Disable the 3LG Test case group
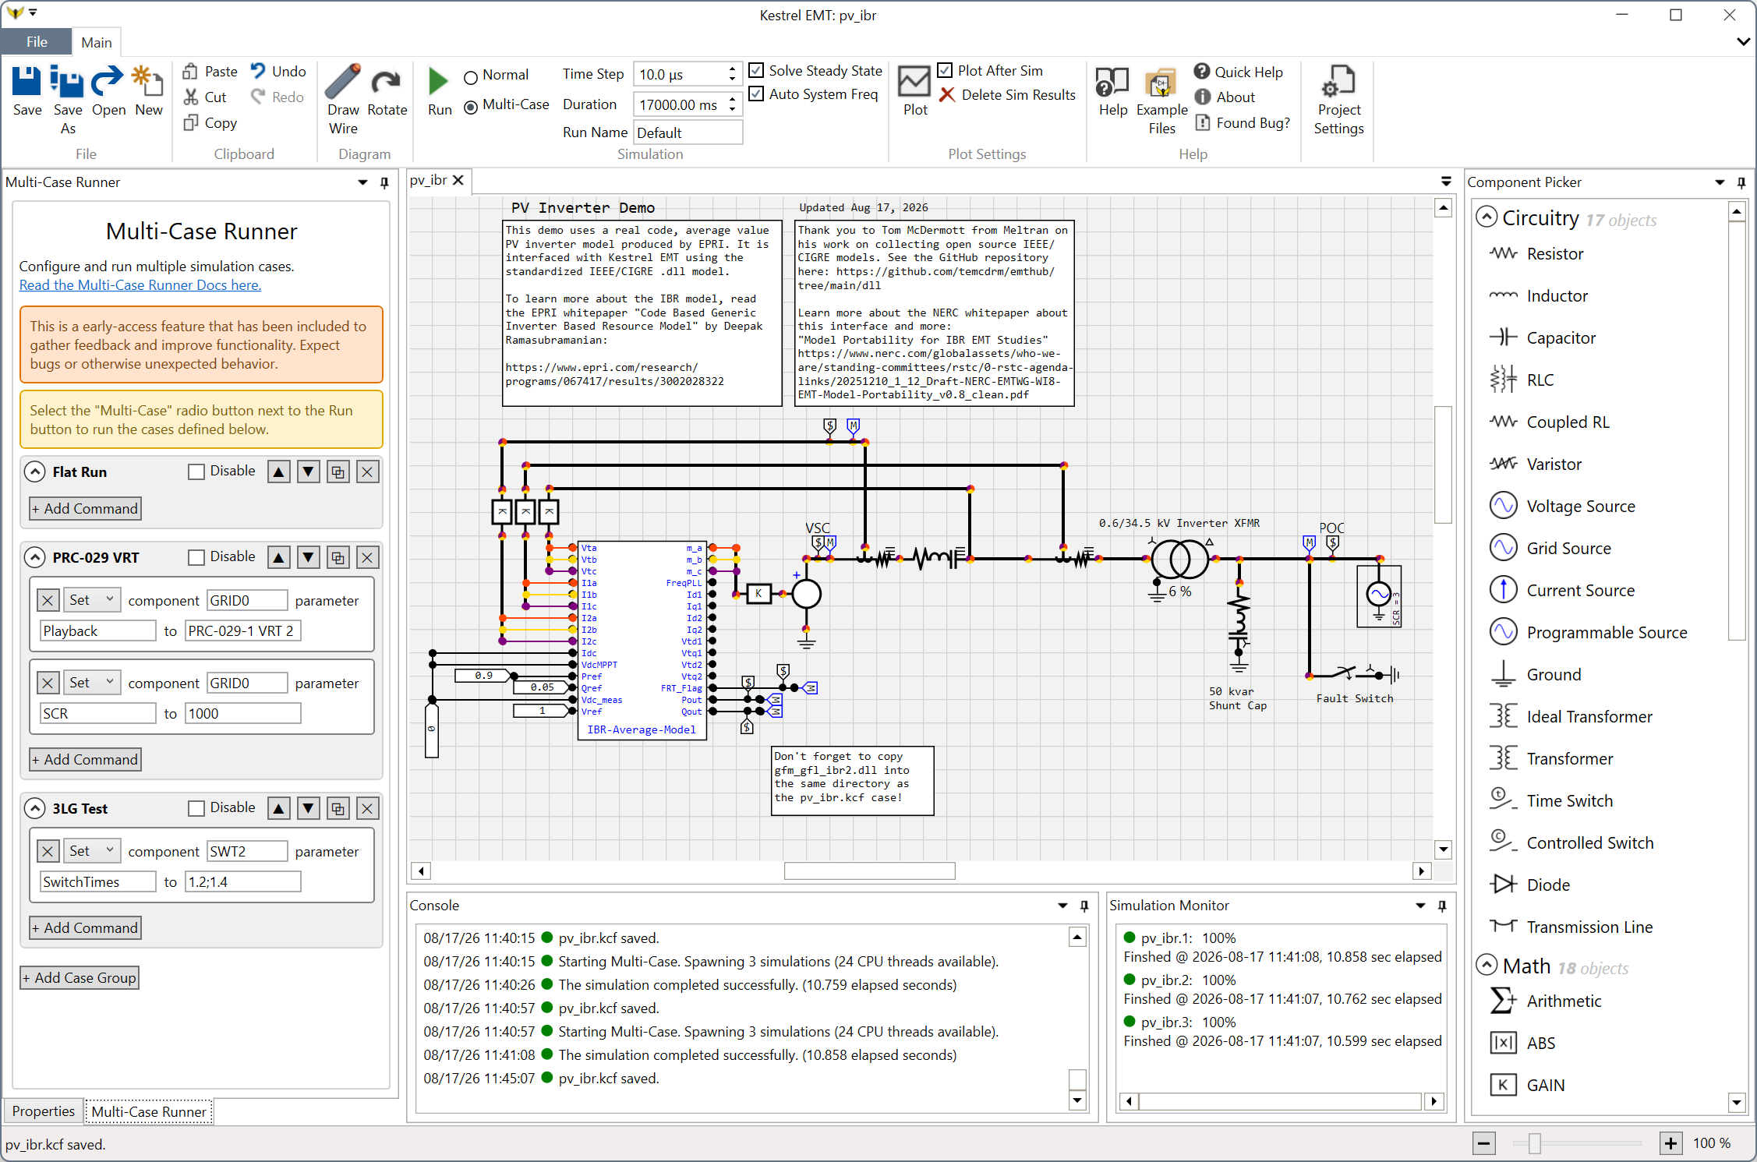This screenshot has width=1757, height=1162. click(196, 808)
